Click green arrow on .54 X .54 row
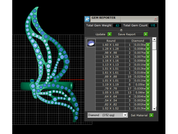The height and width of the screenshot is (134, 178). 148,100
